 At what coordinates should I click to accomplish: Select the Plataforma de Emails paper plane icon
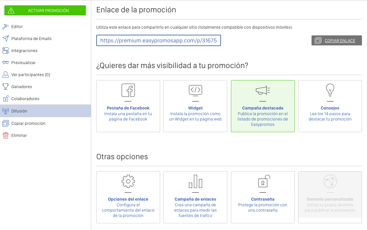coord(6,38)
